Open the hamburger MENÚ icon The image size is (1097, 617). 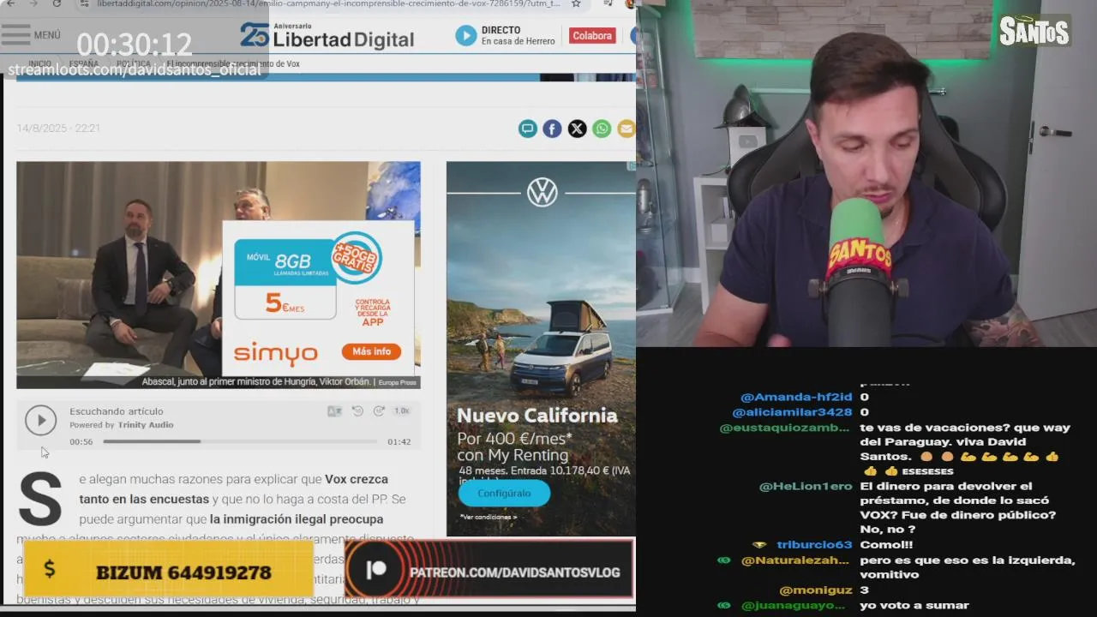[16, 35]
